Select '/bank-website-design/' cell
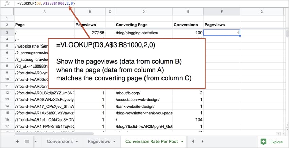Viewport: 289px width, 148px height. [x=144, y=106]
